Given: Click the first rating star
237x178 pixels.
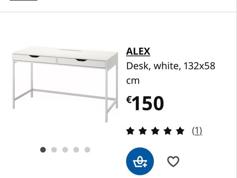Looking at the screenshot, I should [130, 131].
